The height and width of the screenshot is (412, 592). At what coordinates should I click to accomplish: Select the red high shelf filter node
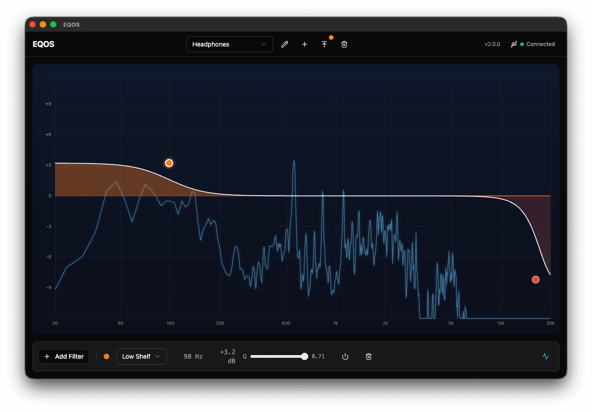[536, 280]
